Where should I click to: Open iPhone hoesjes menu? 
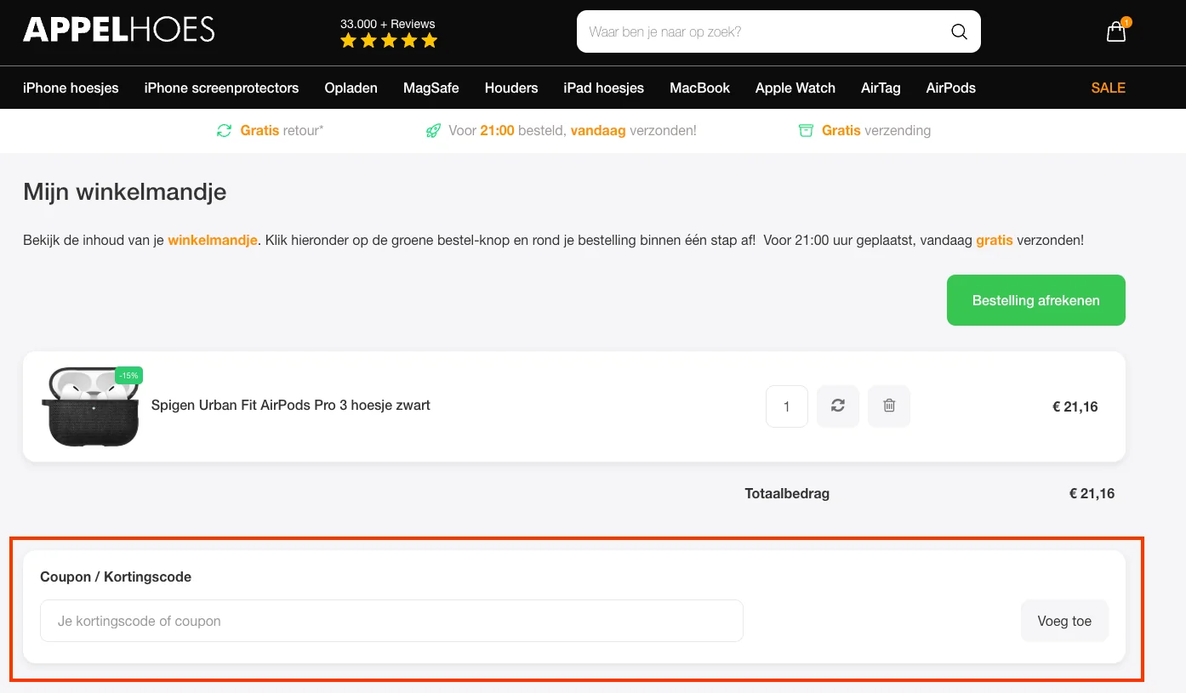(x=71, y=88)
